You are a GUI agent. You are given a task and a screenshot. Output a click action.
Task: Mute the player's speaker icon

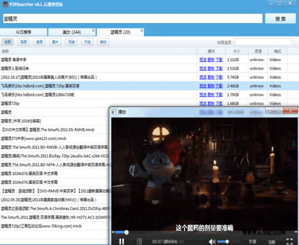tap(212, 242)
